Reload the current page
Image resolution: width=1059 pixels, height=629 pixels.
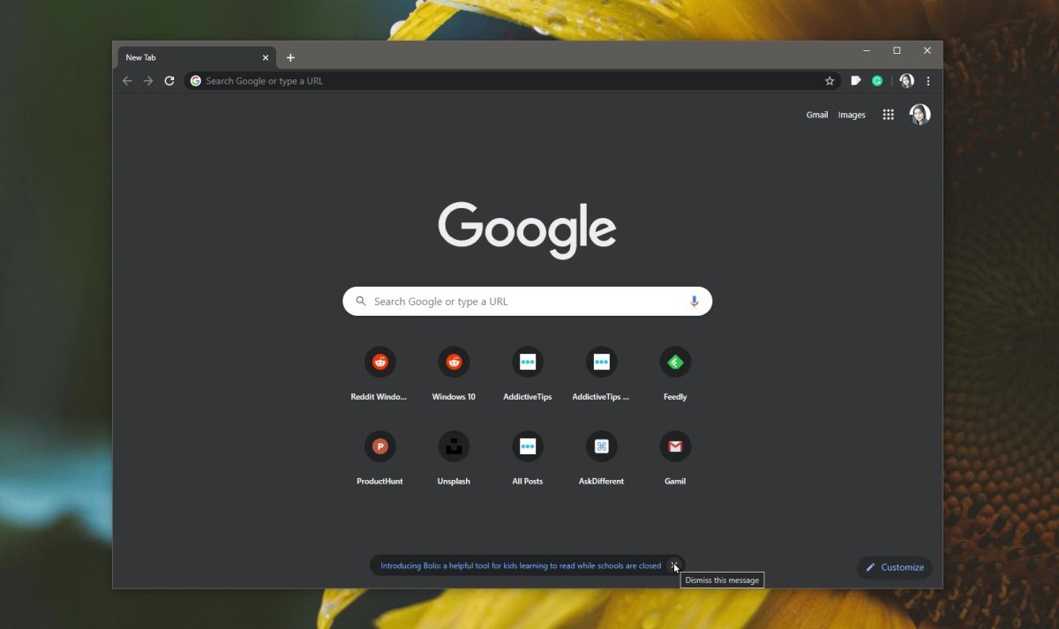[x=169, y=80]
